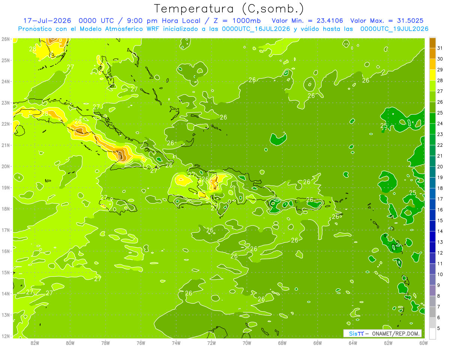Select the date text 17-Jul-2026

(47, 21)
